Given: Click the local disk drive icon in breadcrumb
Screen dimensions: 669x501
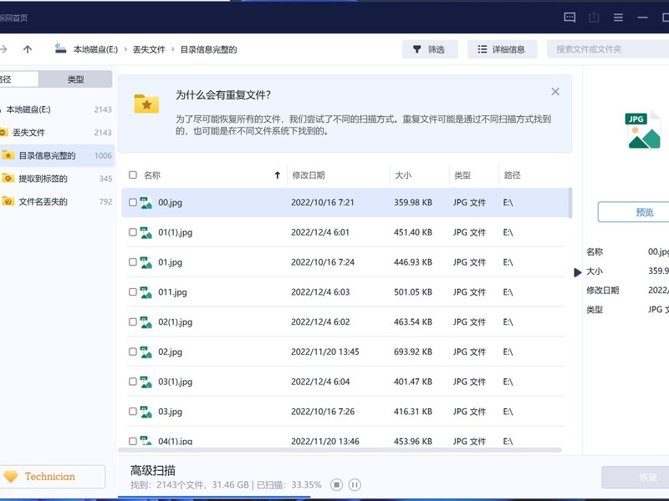Looking at the screenshot, I should [60, 49].
